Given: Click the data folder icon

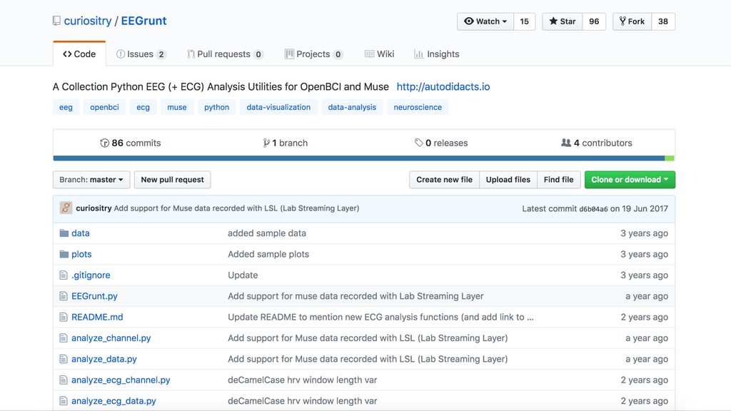Looking at the screenshot, I should click(64, 233).
